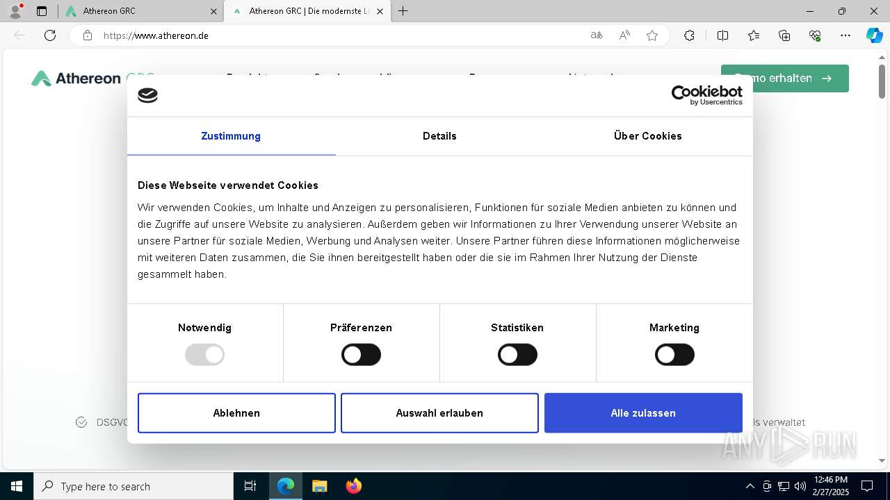Launch Firefox from taskbar
This screenshot has width=890, height=500.
pos(354,486)
